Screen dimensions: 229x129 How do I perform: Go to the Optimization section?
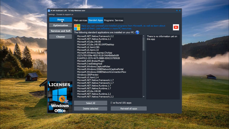60,26
